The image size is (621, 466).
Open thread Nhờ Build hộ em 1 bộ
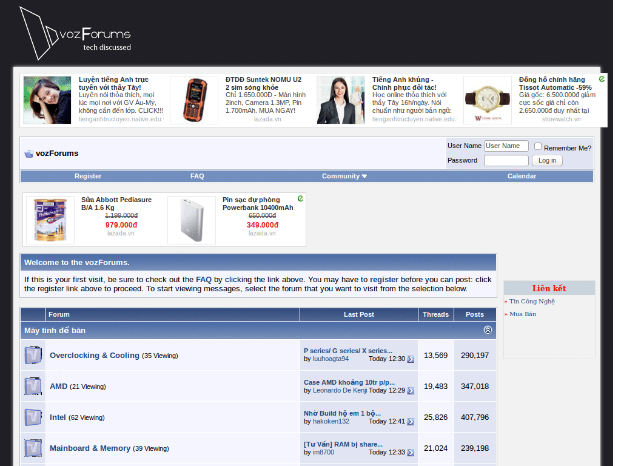pos(342,413)
